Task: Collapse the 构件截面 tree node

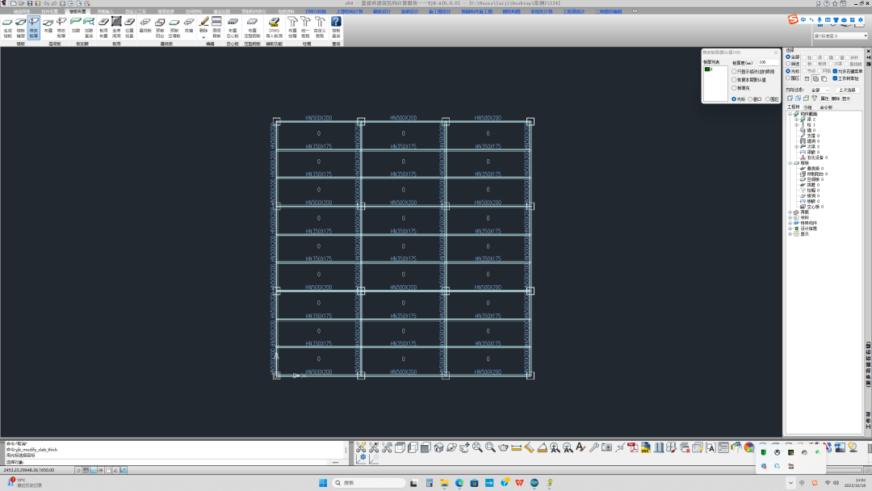Action: (x=790, y=114)
